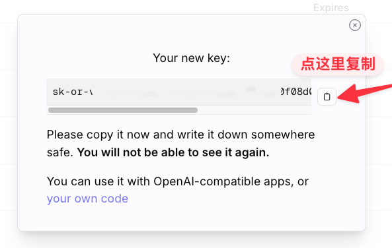
Task: Click the "Please copy it now" sentence
Action: tap(98, 135)
